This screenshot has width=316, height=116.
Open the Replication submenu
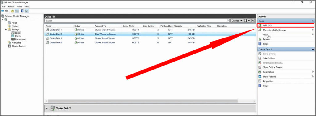[285, 72]
